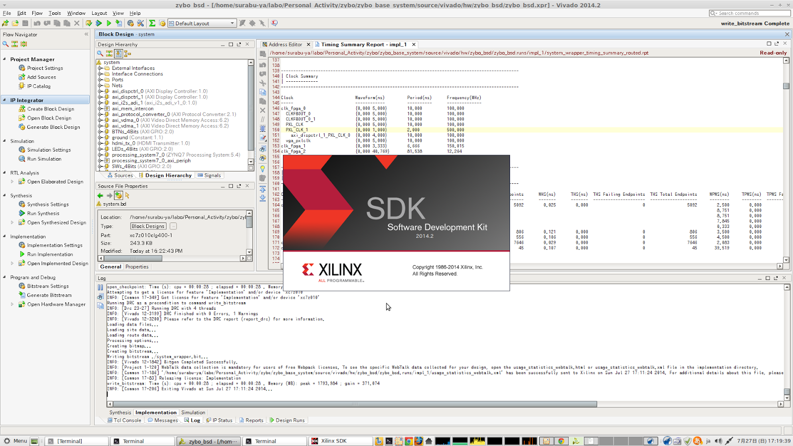Click the cut scissors icon in report sidebar
Image resolution: width=793 pixels, height=446 pixels.
(x=263, y=83)
